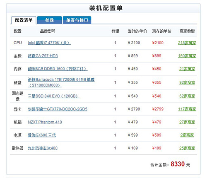Screen dimensions: 207x178
Task: View 117家商家 for the graphics card
Action: [187, 109]
